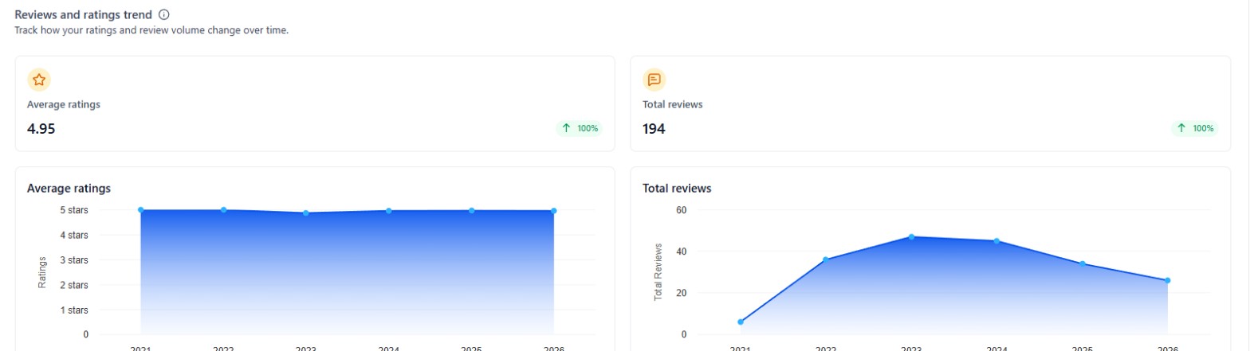Click the '40' label on Total reviews axis
The image size is (1250, 351).
[x=681, y=252]
